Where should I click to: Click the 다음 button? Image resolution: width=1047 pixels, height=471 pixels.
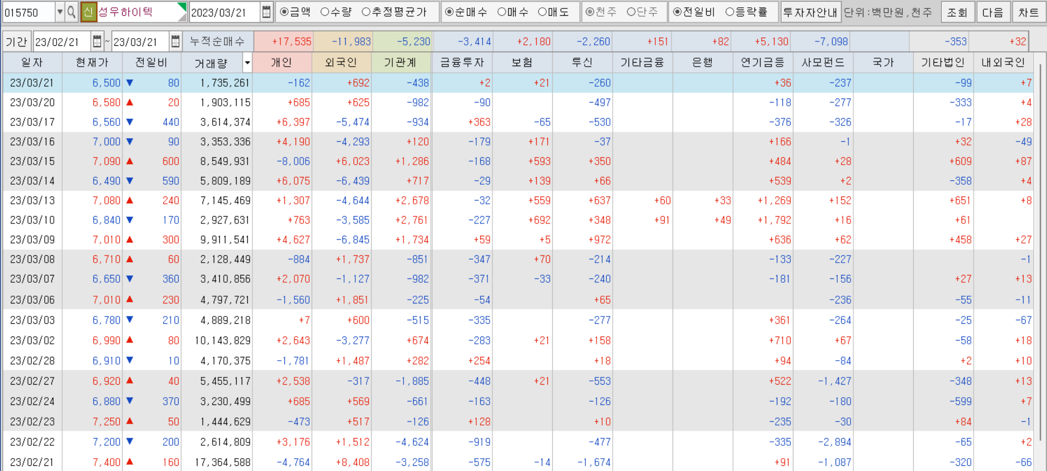(993, 12)
